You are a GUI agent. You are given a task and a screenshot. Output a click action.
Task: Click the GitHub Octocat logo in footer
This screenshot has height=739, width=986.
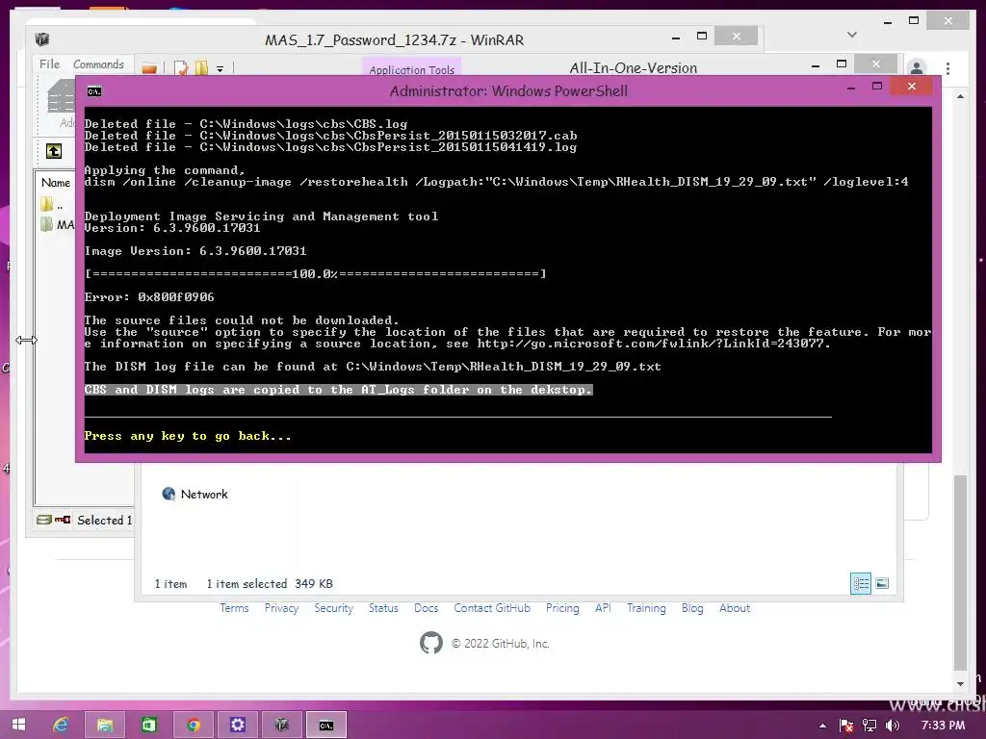pyautogui.click(x=431, y=643)
